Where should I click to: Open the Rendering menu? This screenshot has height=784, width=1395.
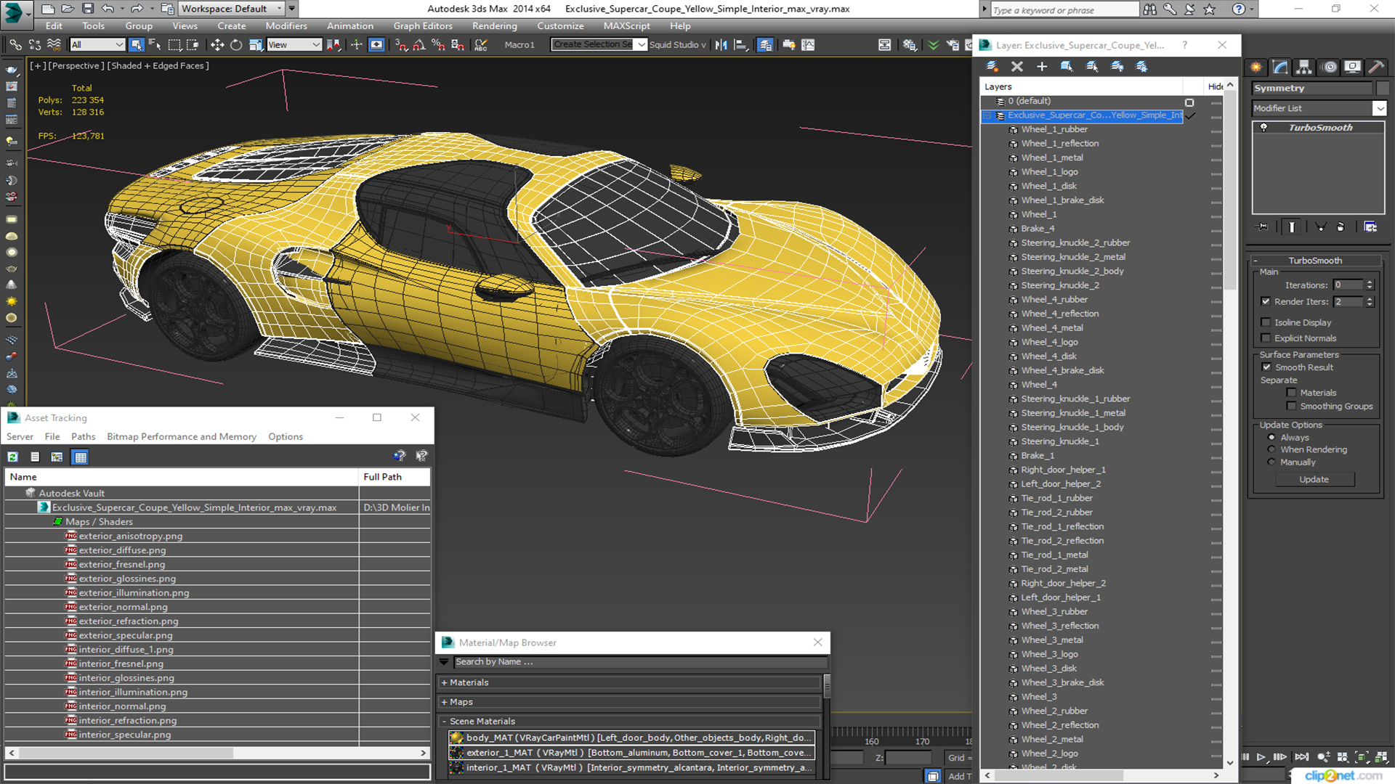(494, 26)
